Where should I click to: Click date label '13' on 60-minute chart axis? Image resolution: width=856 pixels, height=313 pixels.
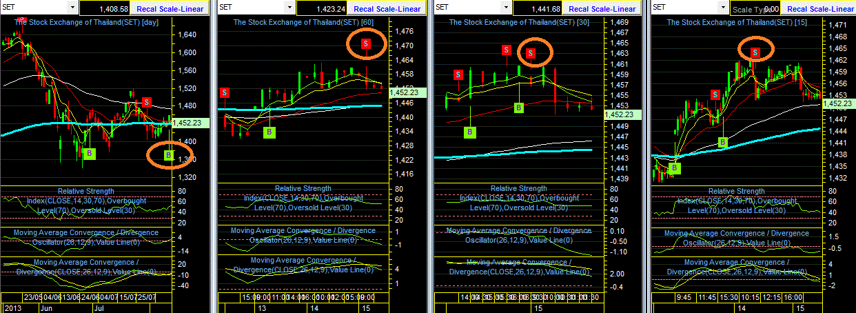tap(261, 307)
